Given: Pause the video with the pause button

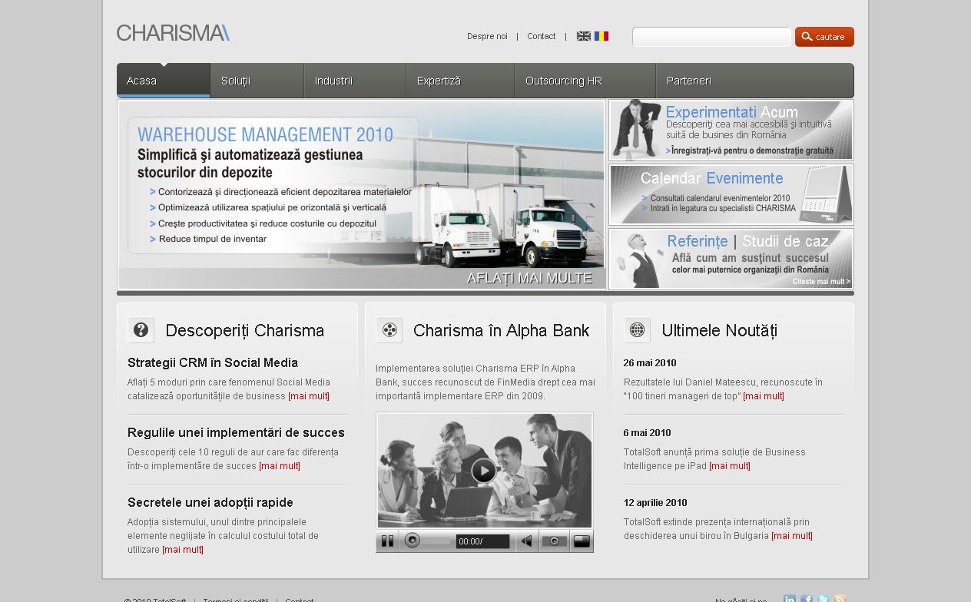Looking at the screenshot, I should (387, 541).
